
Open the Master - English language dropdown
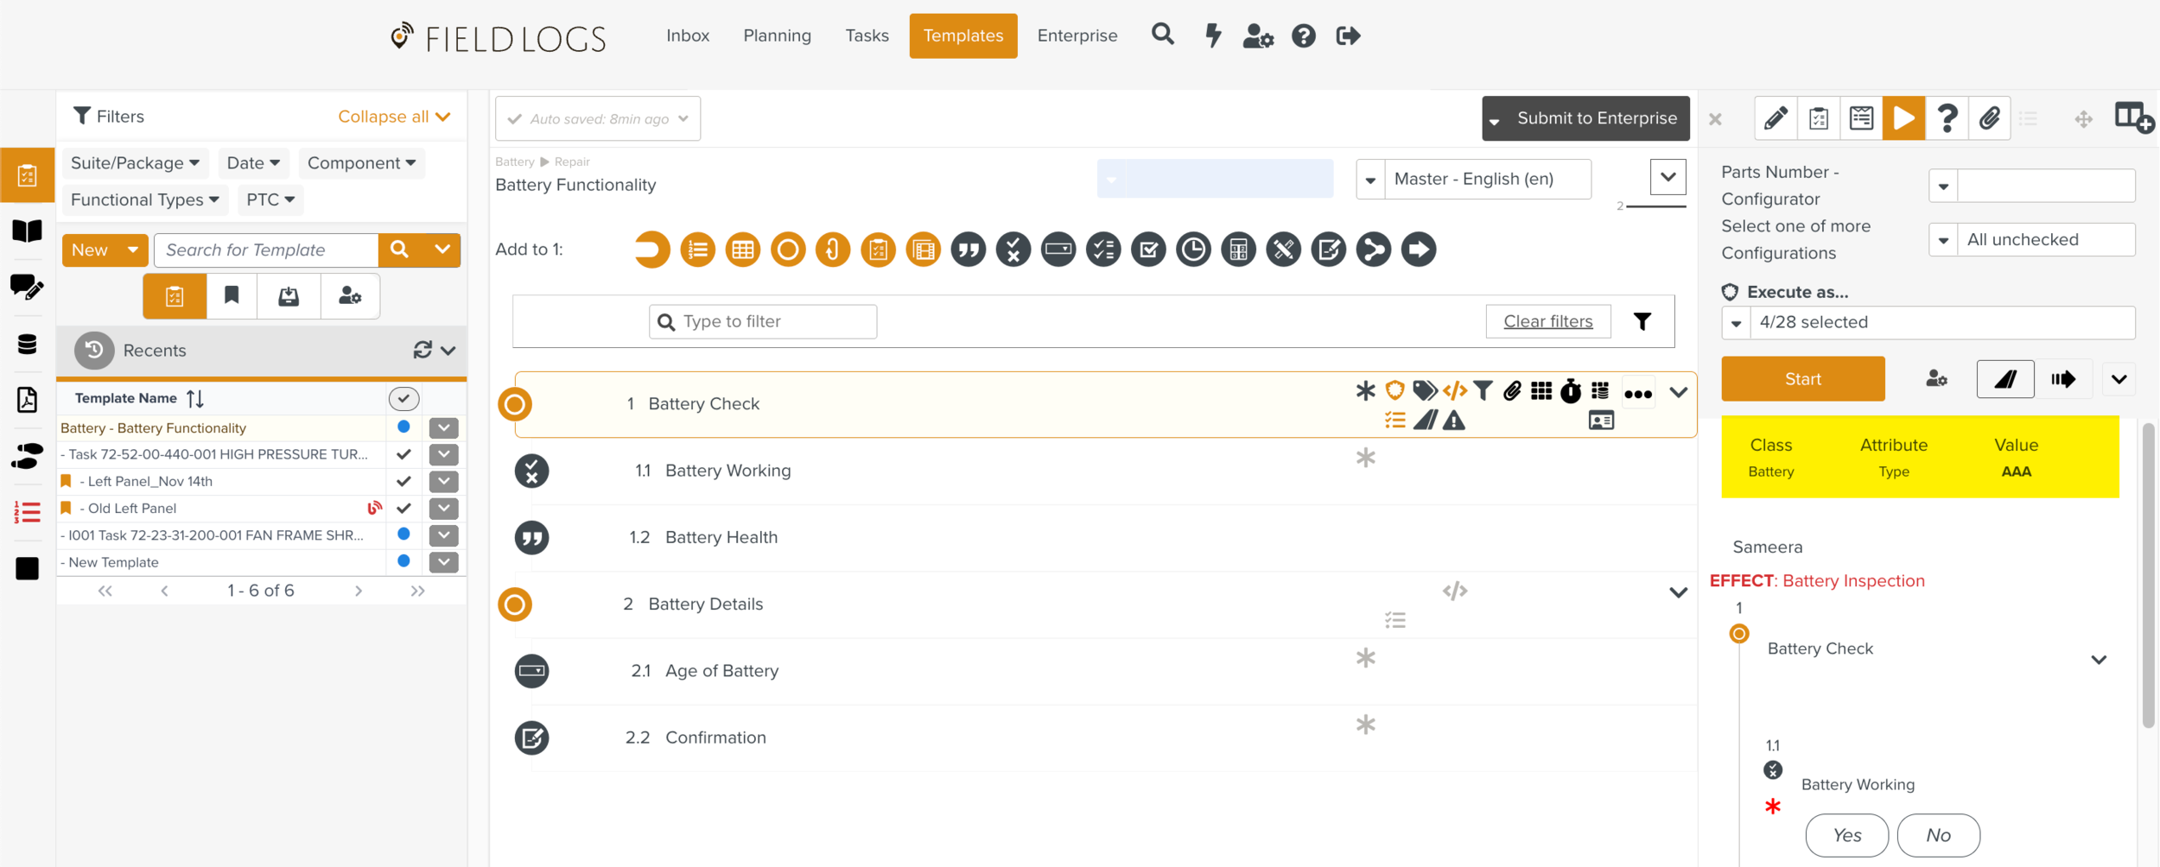click(x=1371, y=179)
